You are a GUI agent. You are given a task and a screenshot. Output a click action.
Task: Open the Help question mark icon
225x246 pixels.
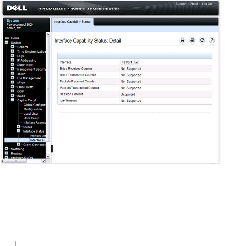tap(212, 40)
